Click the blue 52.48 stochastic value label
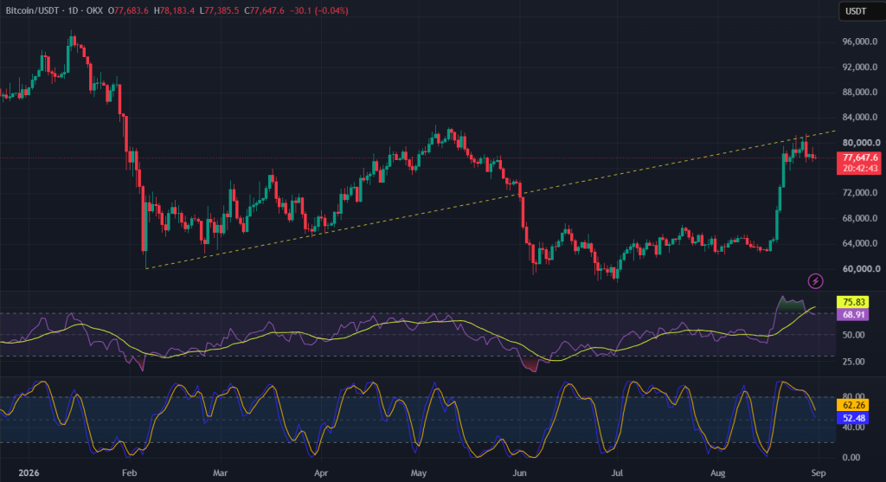Viewport: 886px width, 482px height. (x=852, y=418)
